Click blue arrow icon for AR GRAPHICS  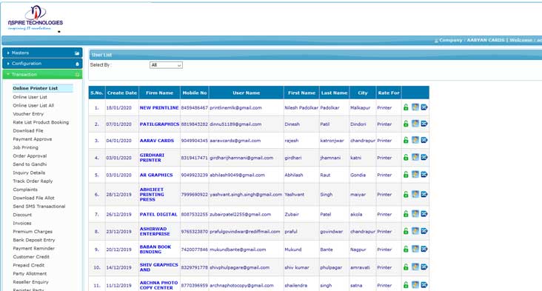pos(424,175)
